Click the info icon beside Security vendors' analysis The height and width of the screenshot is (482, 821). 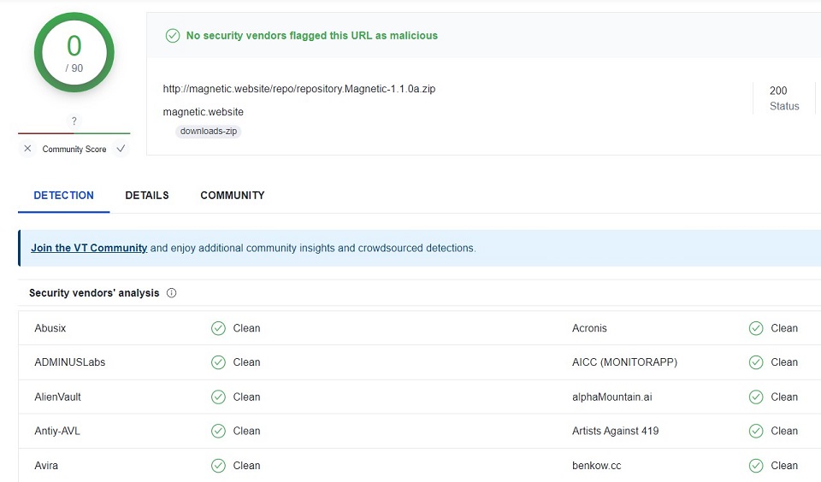(171, 293)
